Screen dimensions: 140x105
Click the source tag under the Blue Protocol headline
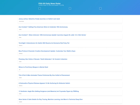(x=21, y=53)
